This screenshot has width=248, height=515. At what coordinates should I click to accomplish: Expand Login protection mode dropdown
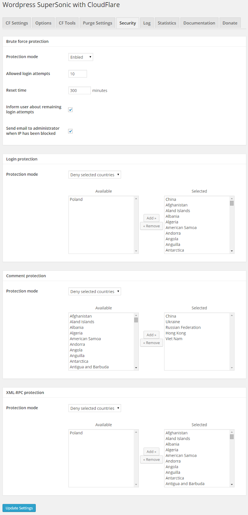[94, 175]
